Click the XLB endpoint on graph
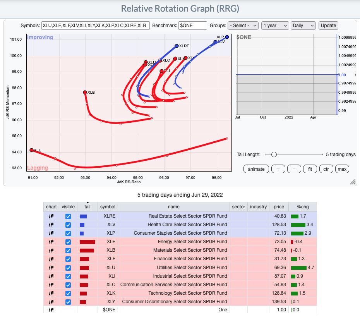Screen dimensions: 360x316 (85, 92)
